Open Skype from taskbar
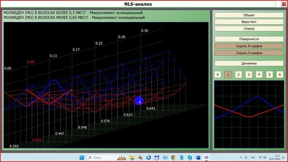This screenshot has height=162, width=288. [190, 157]
